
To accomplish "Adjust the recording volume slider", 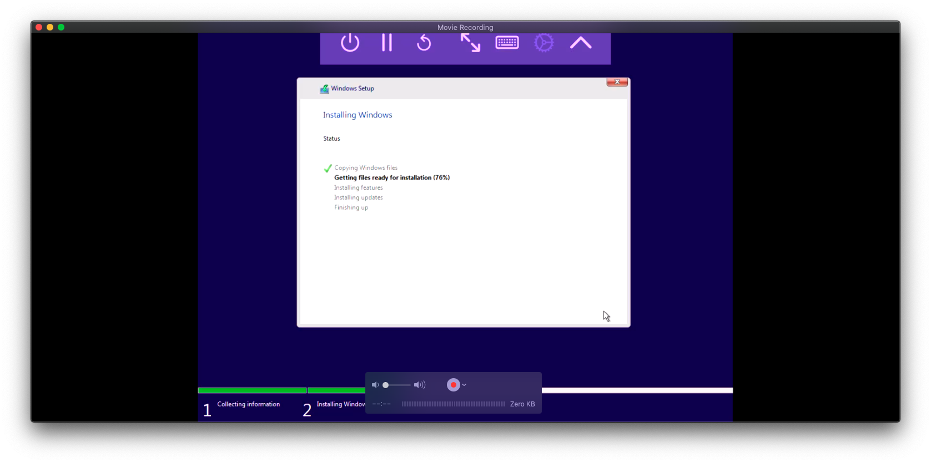I will coord(396,385).
